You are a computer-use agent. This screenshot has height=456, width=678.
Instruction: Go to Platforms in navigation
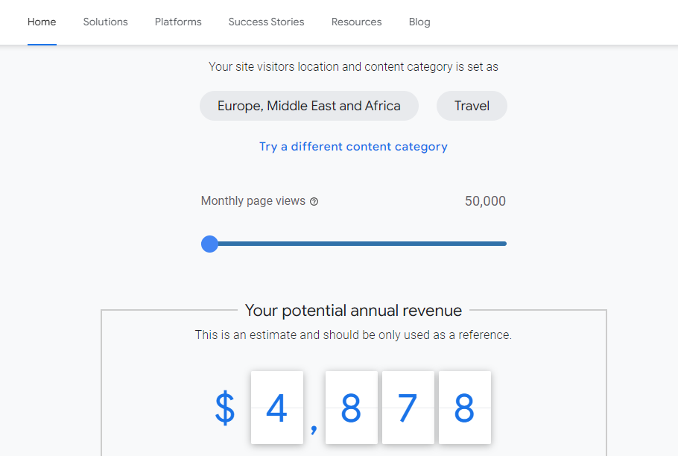178,22
